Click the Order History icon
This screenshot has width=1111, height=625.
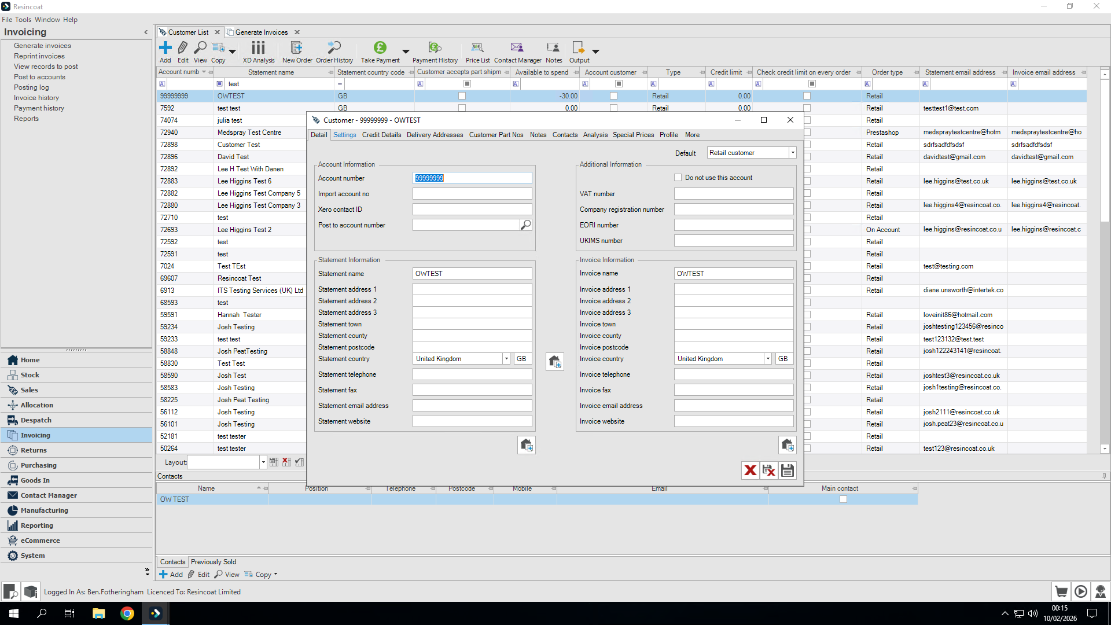[334, 48]
